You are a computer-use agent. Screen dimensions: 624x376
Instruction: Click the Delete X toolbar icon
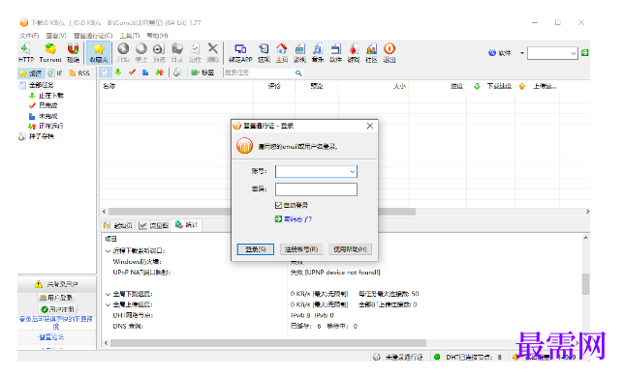coord(212,53)
